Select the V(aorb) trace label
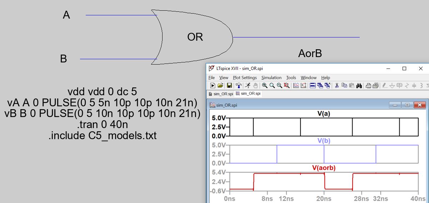This screenshot has width=429, height=203. [x=324, y=168]
